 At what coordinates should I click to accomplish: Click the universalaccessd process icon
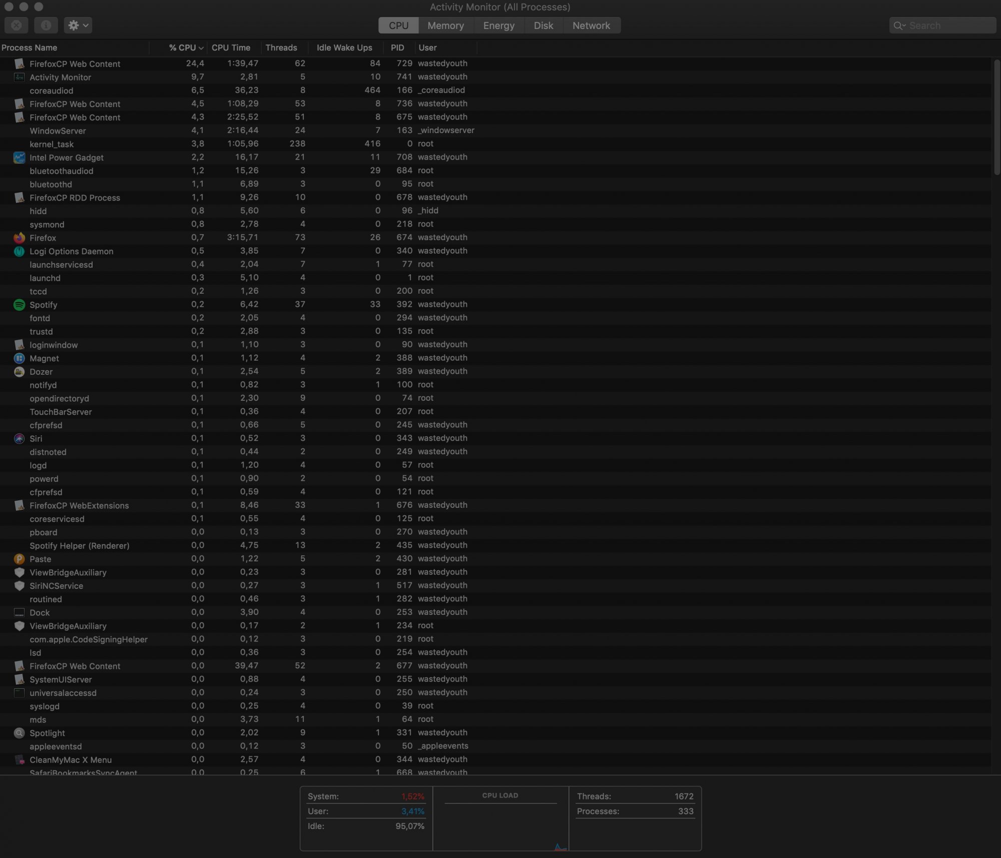tap(19, 693)
